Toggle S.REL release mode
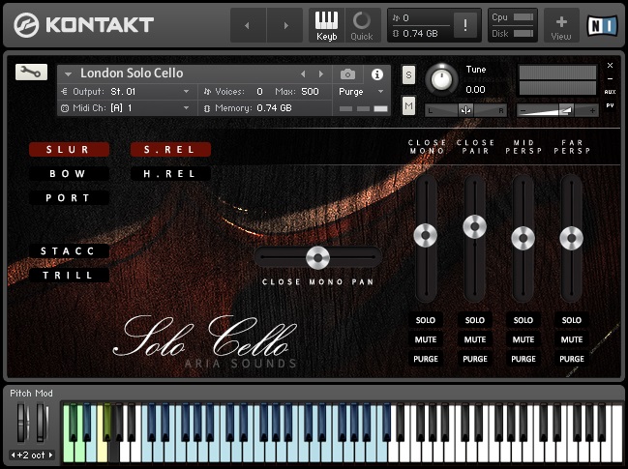 point(170,149)
